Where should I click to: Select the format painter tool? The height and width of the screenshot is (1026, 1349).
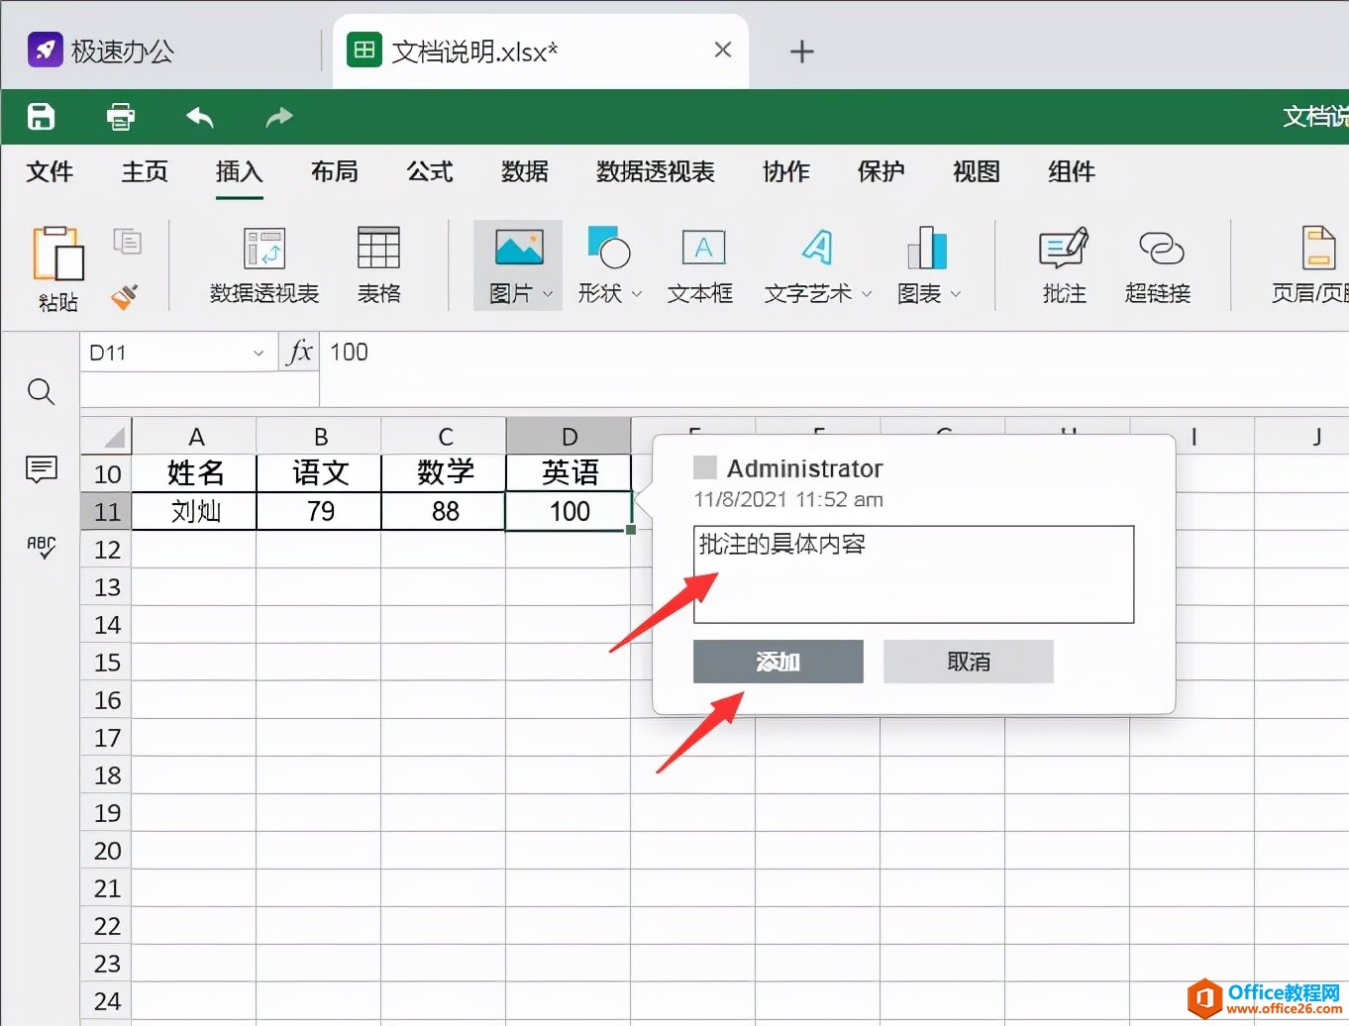(x=125, y=296)
